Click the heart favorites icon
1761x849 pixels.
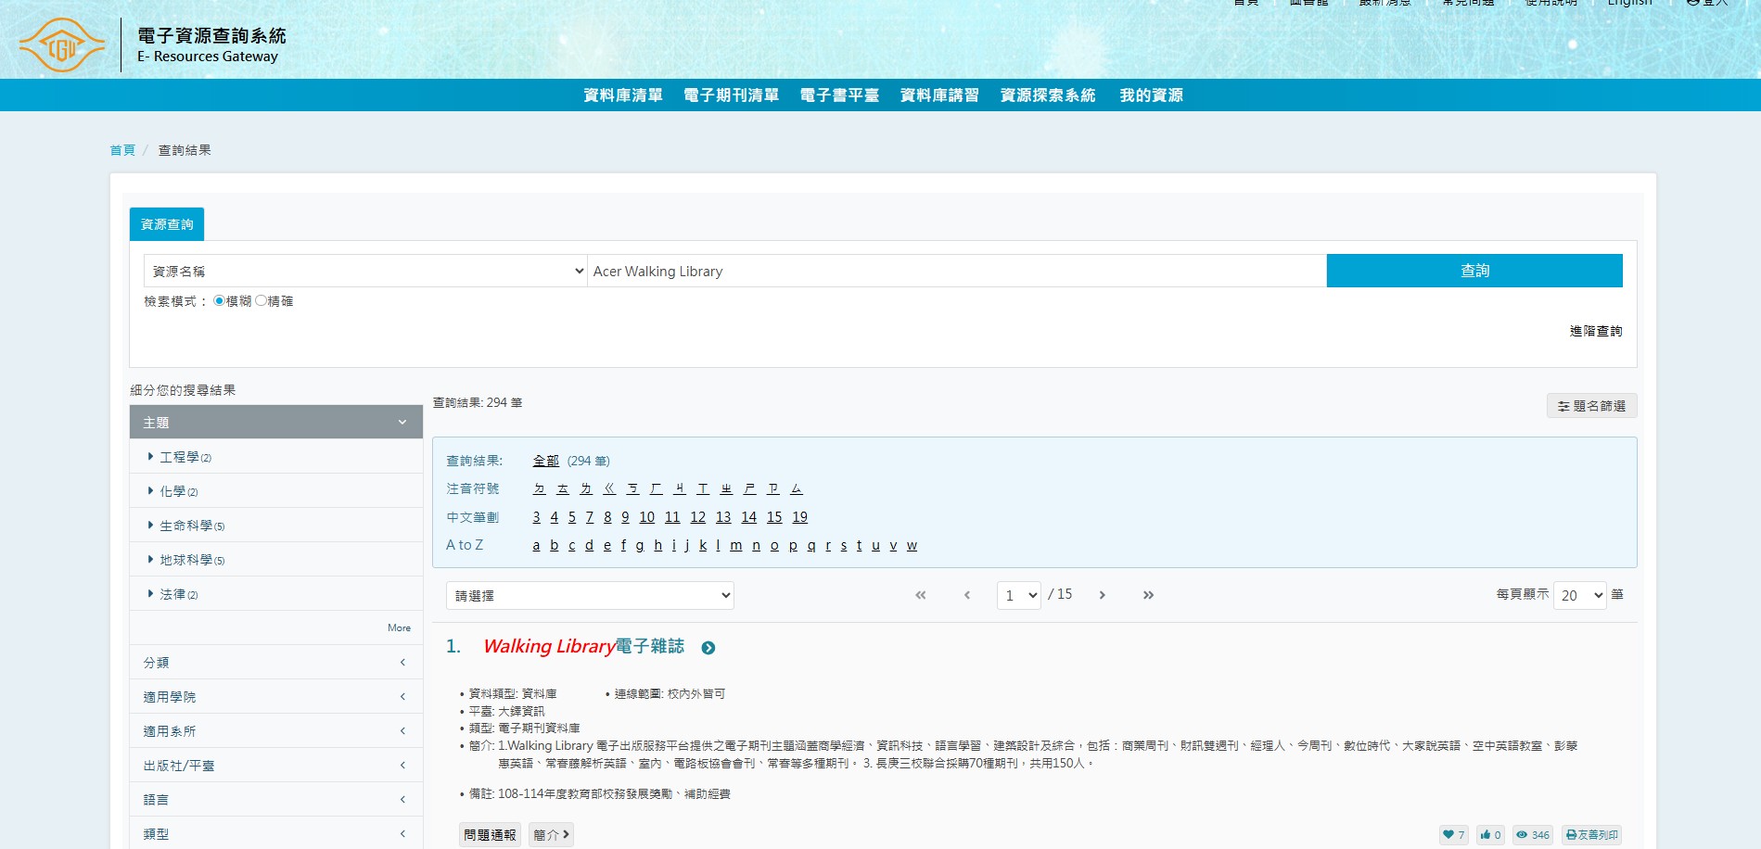coord(1448,835)
